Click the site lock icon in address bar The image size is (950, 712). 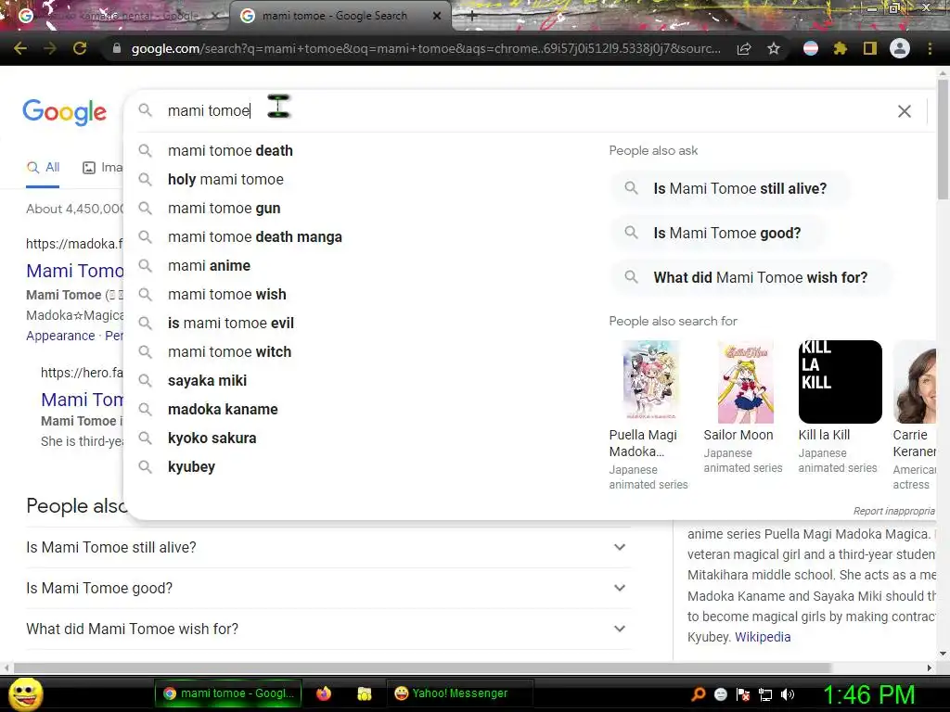[x=116, y=48]
